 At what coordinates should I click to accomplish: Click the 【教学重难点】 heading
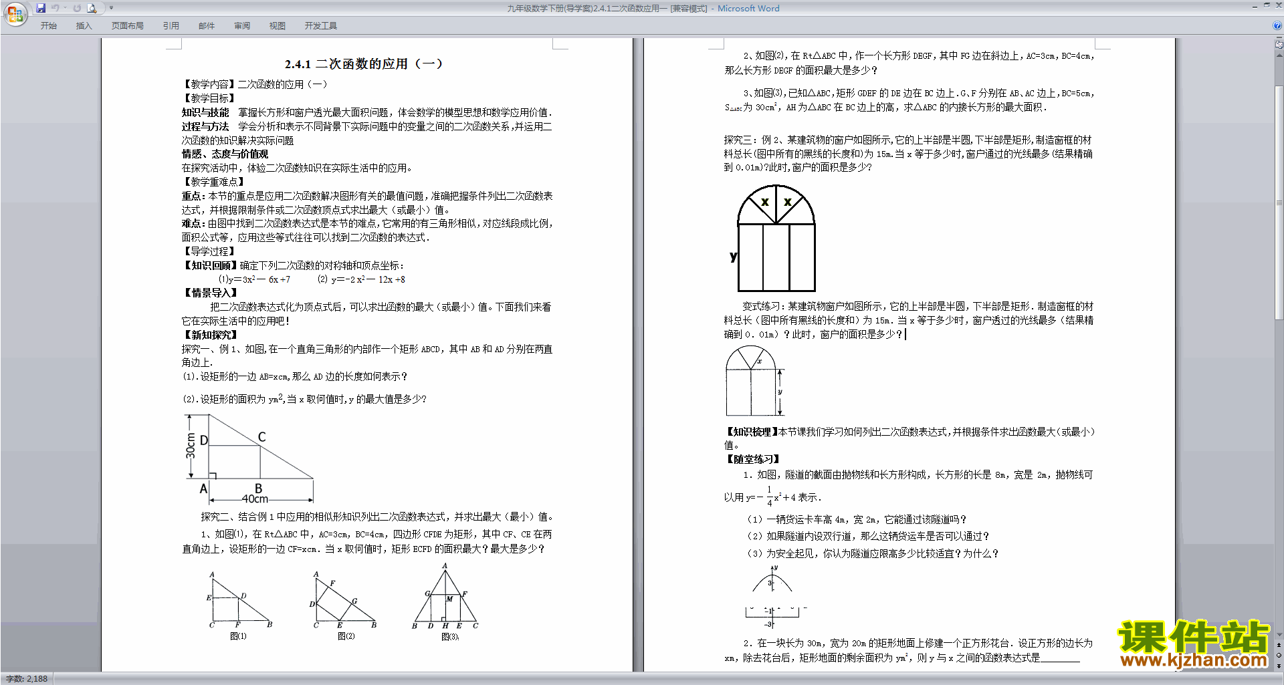214,182
